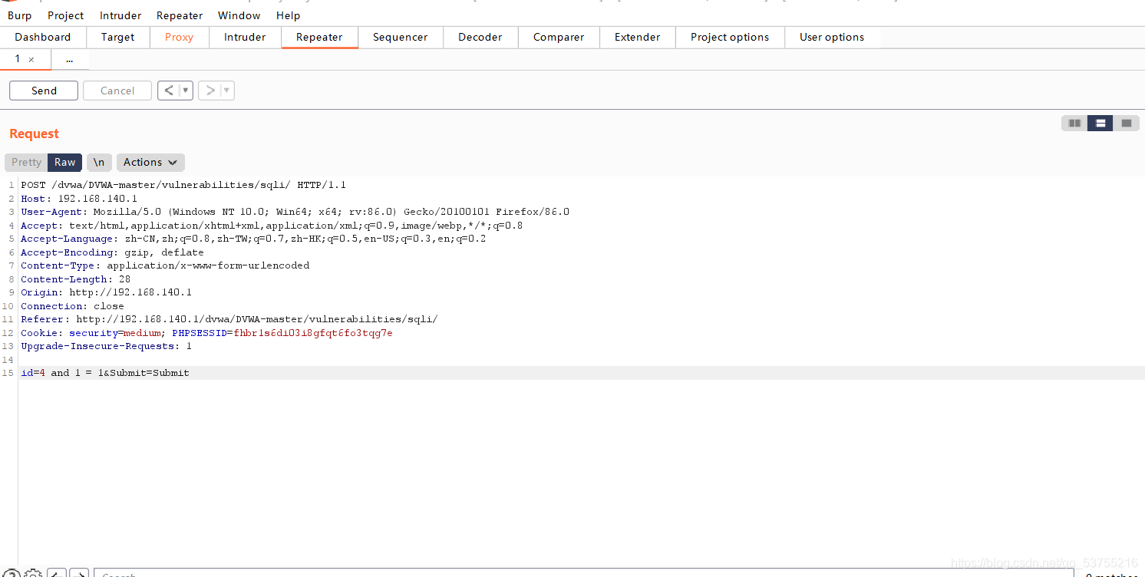This screenshot has height=577, width=1145.
Task: Open the Burp menu
Action: [x=20, y=15]
